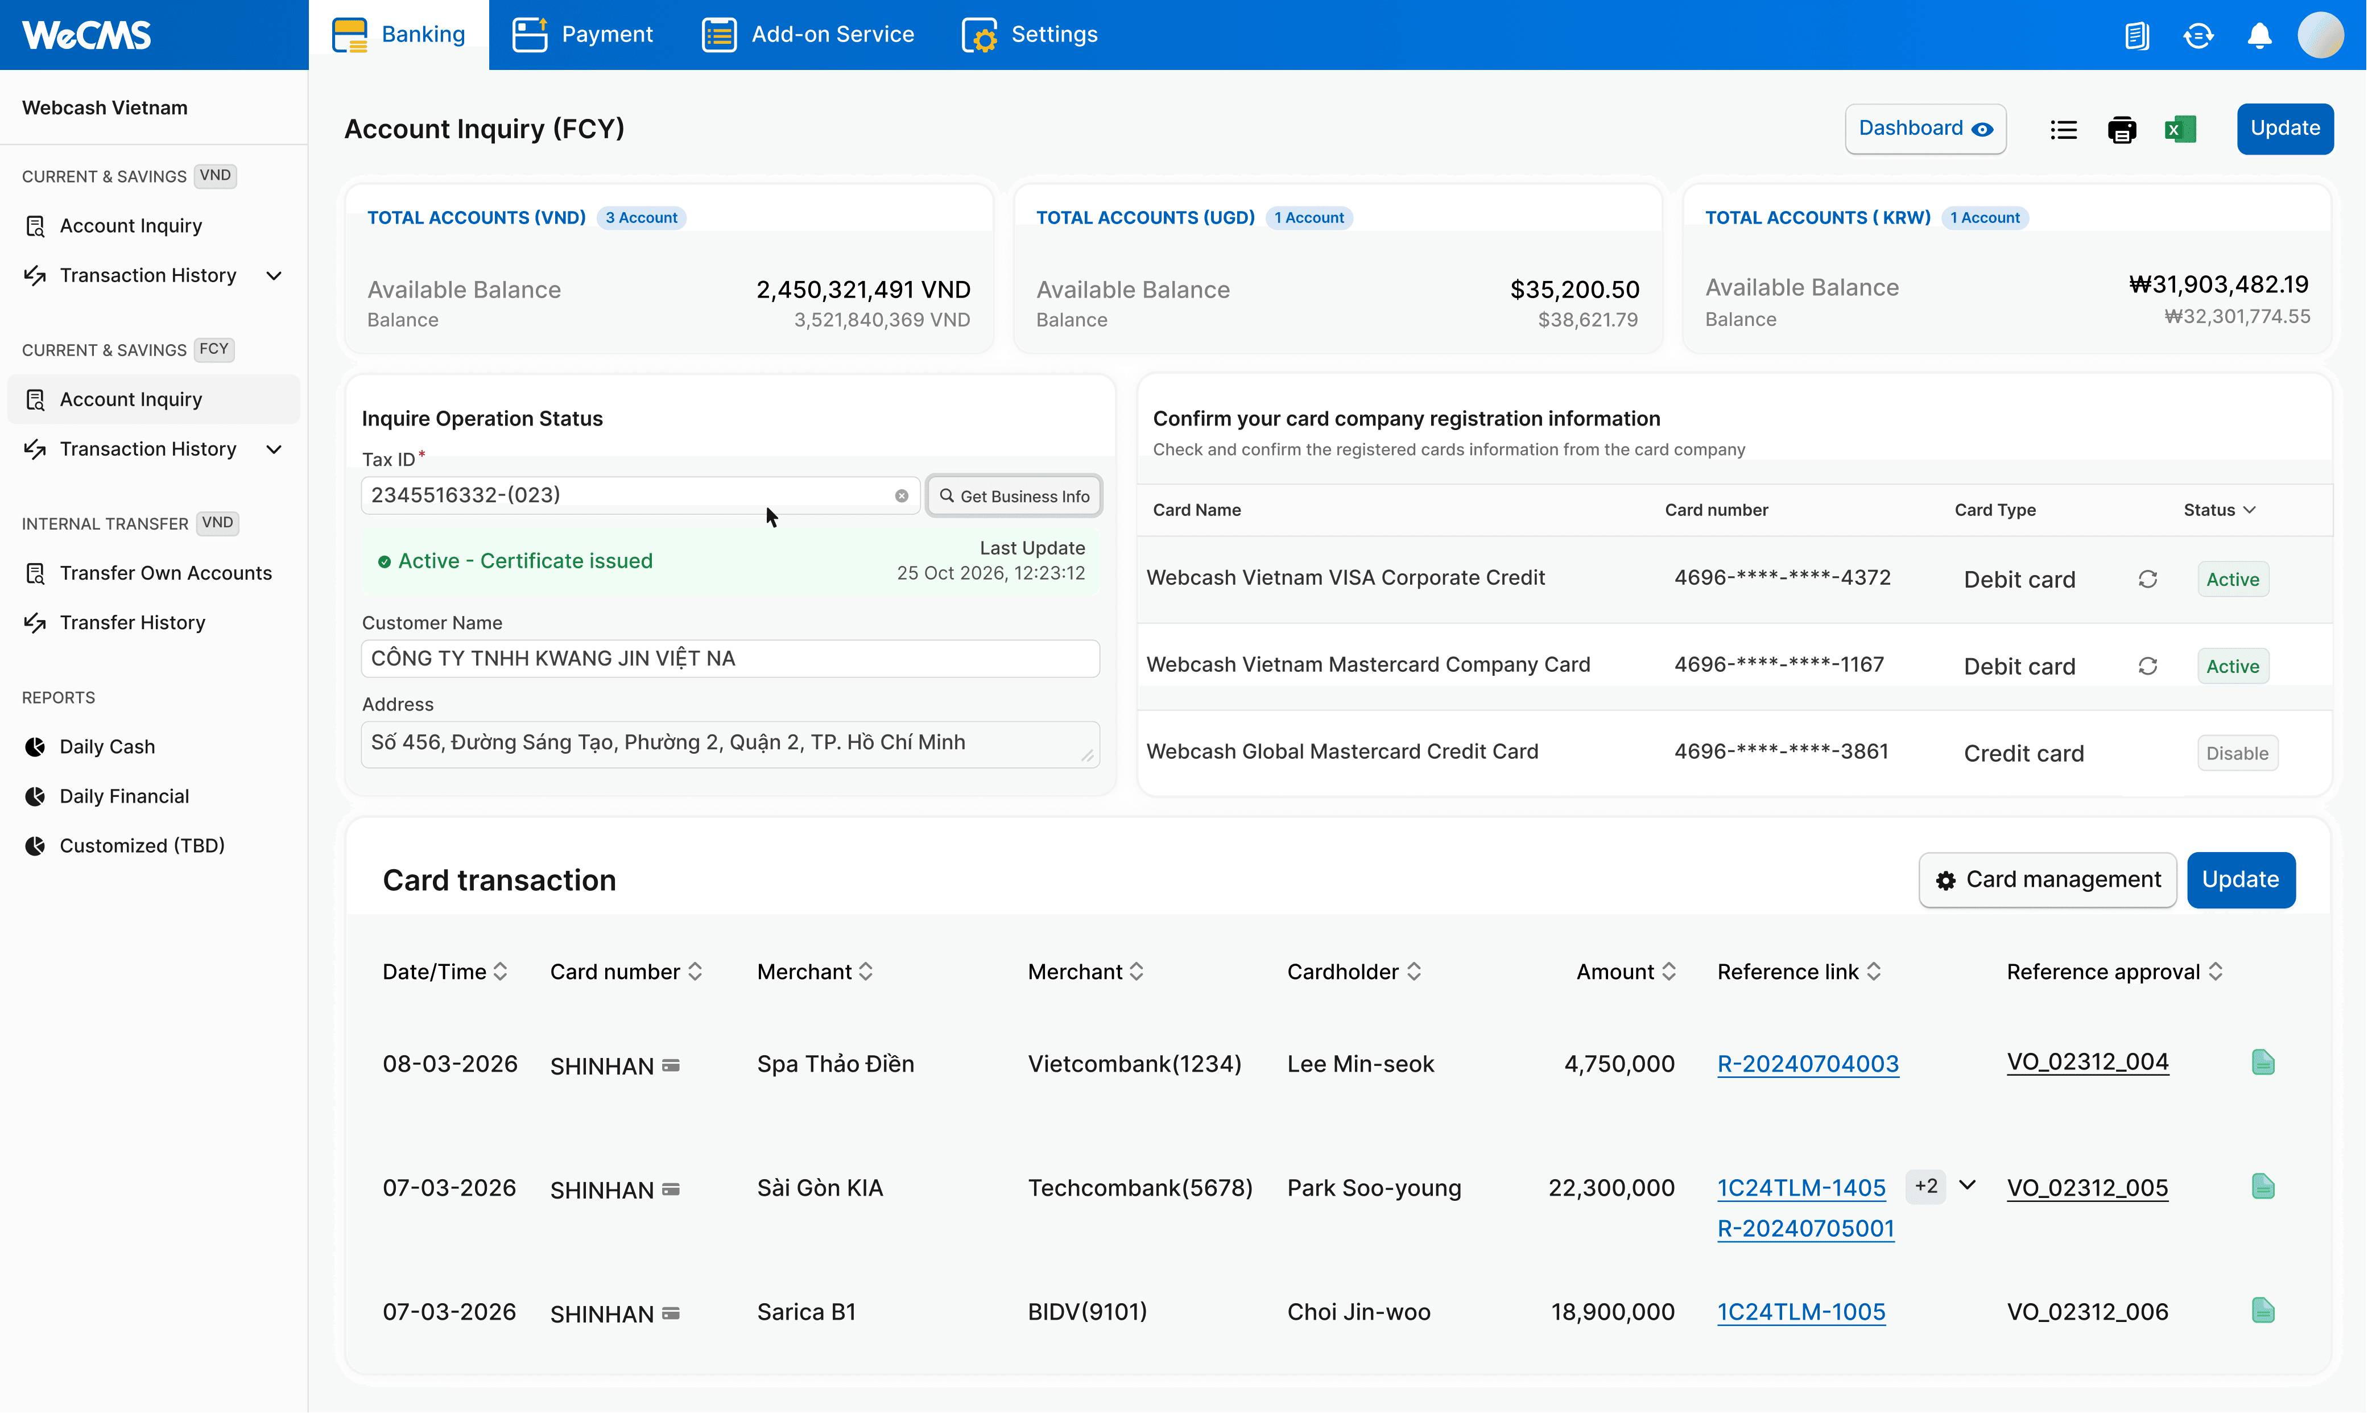Refresh the VISA Corporate Credit card row
2368x1413 pixels.
tap(2147, 579)
